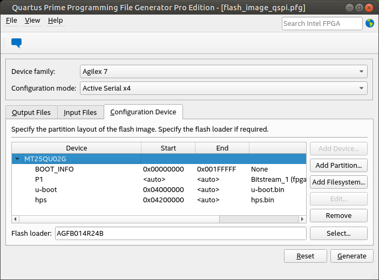This screenshot has width=379, height=280.
Task: Click the Search Intel FPGA field
Action: coord(322,23)
